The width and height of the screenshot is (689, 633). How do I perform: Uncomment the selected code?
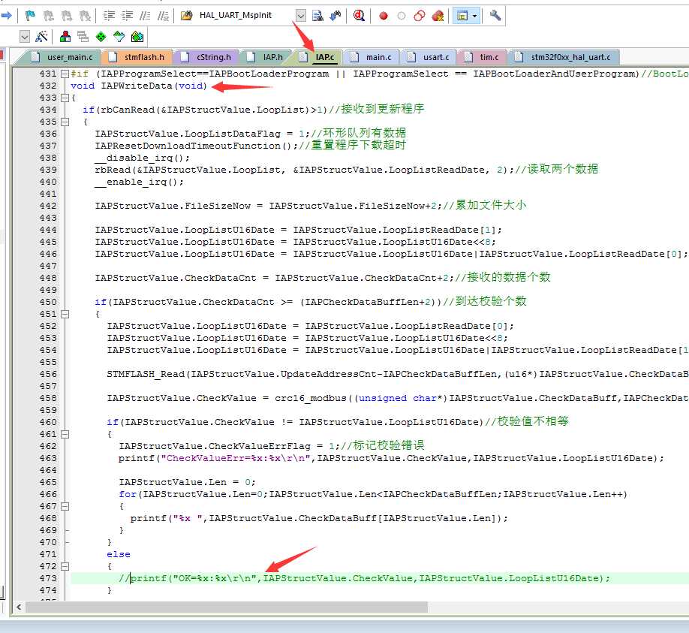pos(163,16)
